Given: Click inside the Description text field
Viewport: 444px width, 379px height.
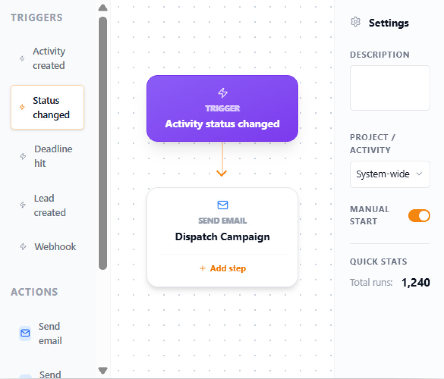Looking at the screenshot, I should (x=390, y=88).
